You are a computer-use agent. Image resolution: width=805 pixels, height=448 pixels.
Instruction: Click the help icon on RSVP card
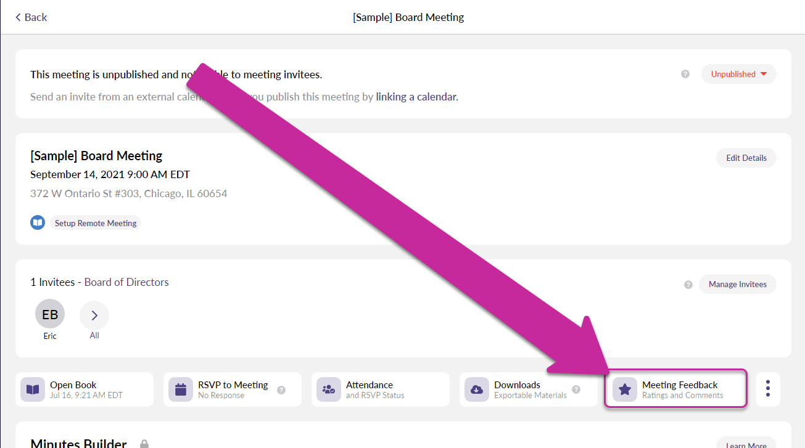pyautogui.click(x=281, y=390)
